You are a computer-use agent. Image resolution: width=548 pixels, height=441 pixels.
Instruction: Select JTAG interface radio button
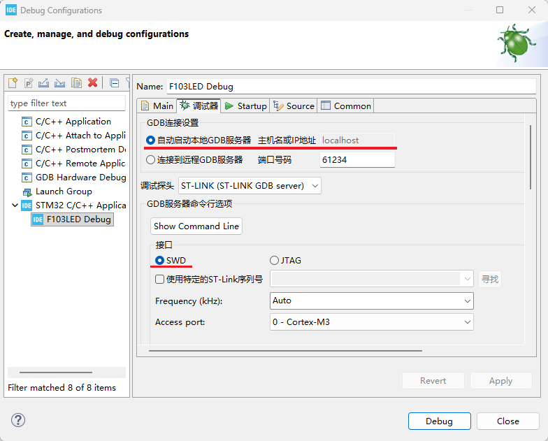[285, 261]
